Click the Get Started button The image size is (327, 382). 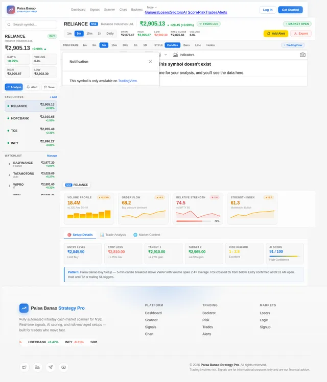coord(290,10)
